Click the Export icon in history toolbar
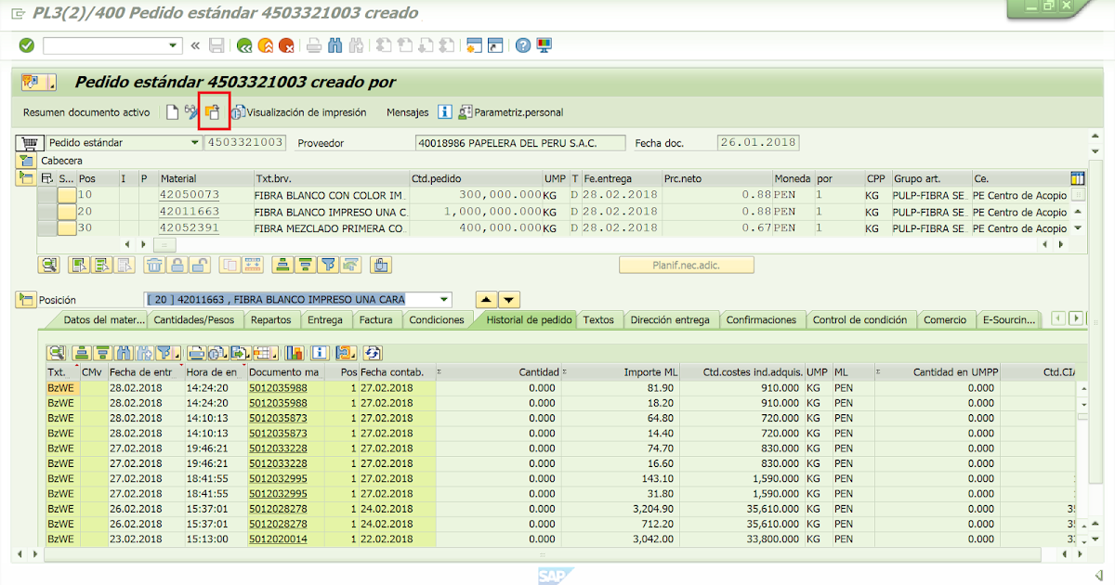 point(239,353)
